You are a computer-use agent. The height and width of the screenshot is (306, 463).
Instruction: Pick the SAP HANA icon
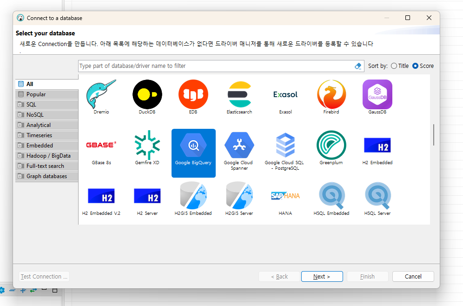(x=285, y=196)
